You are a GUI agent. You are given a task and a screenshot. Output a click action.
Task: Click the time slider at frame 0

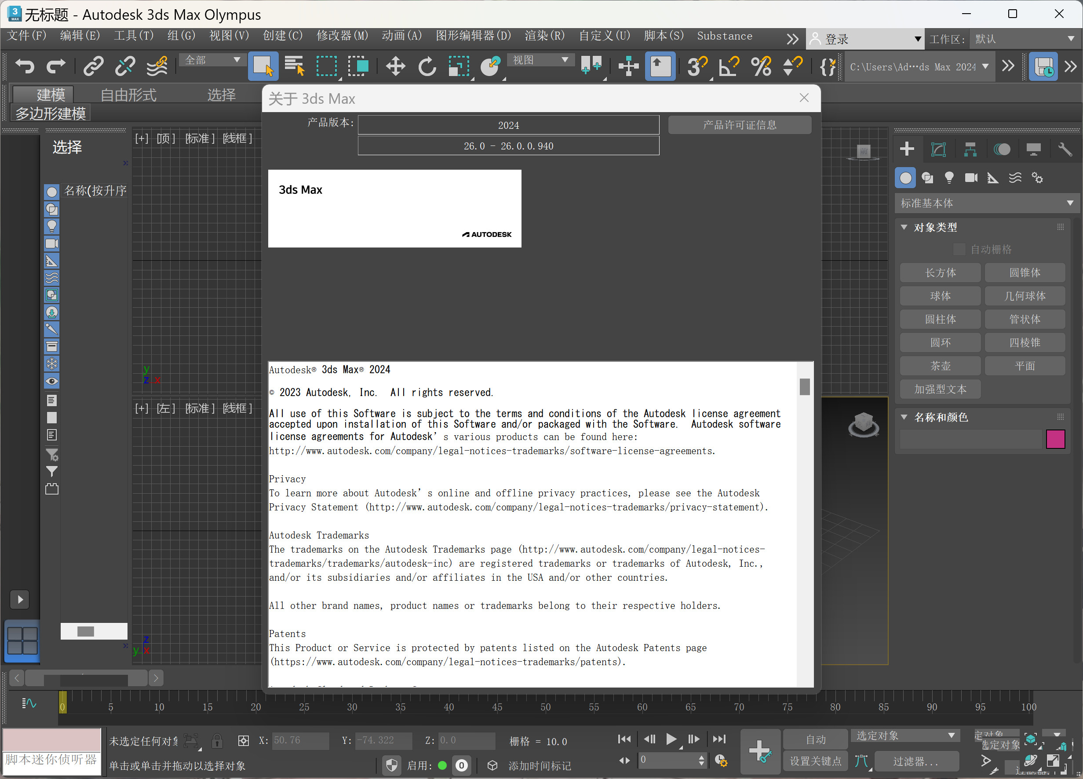click(x=62, y=702)
